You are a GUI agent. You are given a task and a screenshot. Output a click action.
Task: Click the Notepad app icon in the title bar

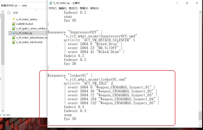pyautogui.click(x=51, y=3)
